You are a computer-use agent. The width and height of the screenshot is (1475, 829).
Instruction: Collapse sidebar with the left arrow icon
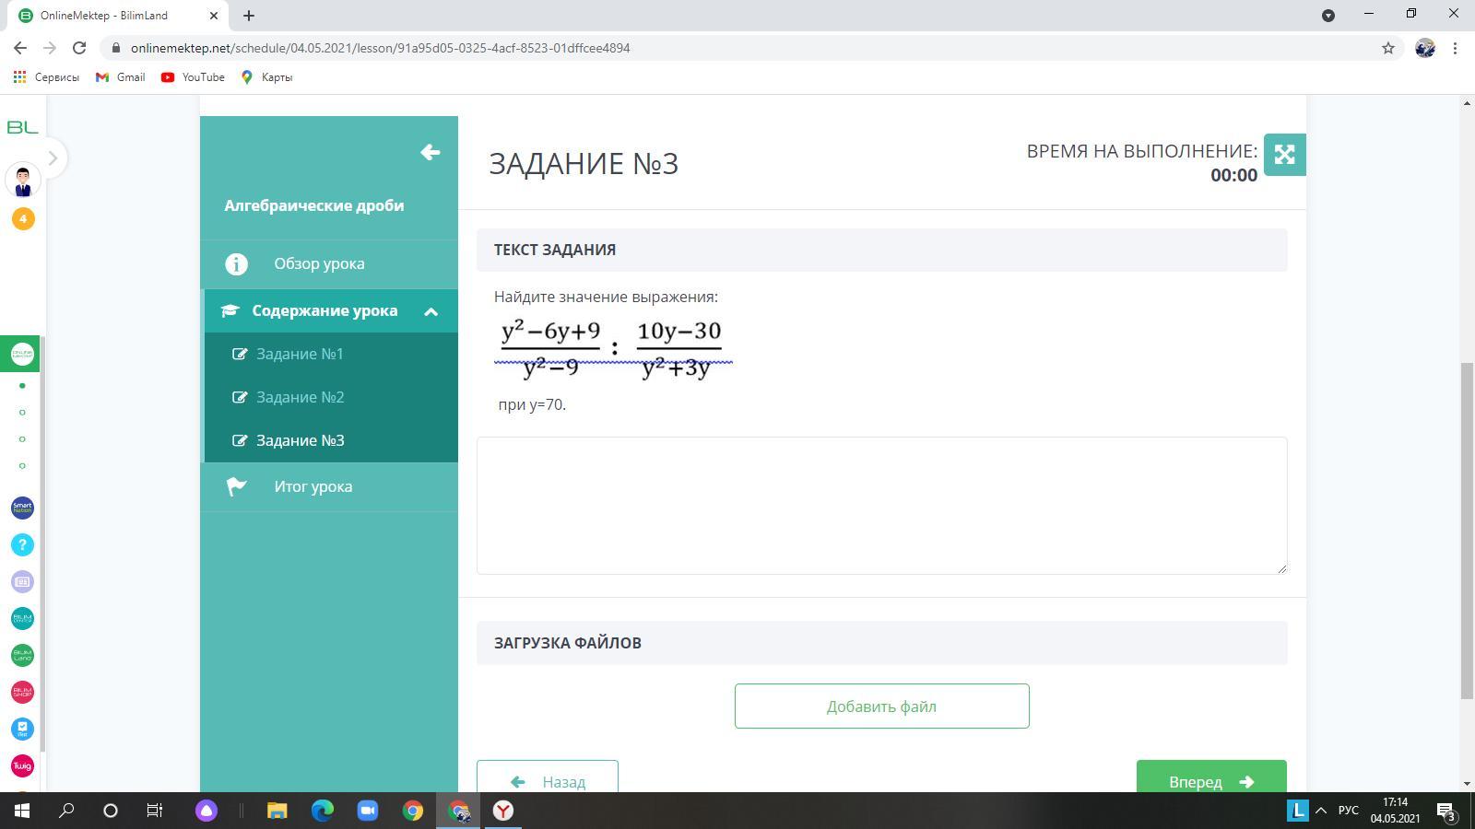coord(430,152)
